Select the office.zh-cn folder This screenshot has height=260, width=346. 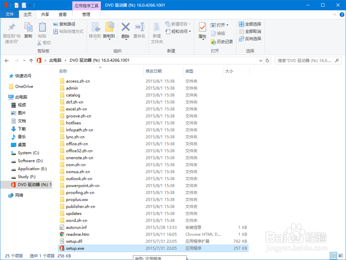153,144
